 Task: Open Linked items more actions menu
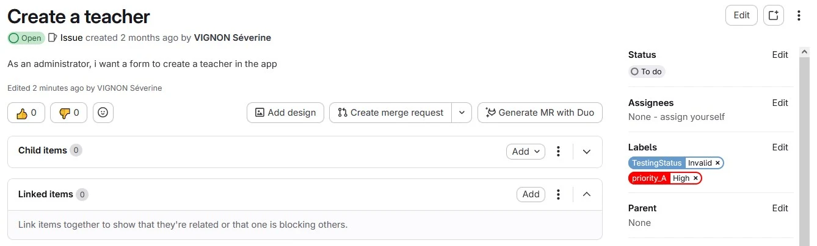pos(558,194)
